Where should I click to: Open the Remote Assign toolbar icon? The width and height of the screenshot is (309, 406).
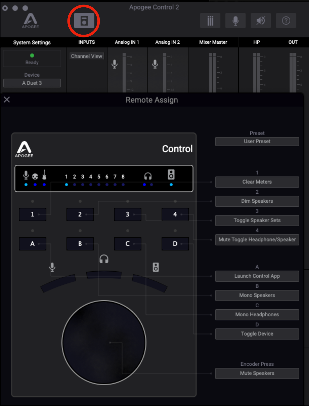click(x=84, y=21)
